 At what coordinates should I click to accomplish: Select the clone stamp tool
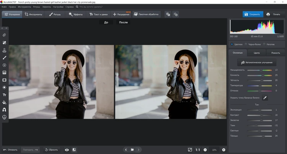(4, 50)
